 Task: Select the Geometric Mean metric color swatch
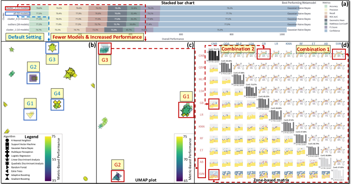tap(326, 20)
